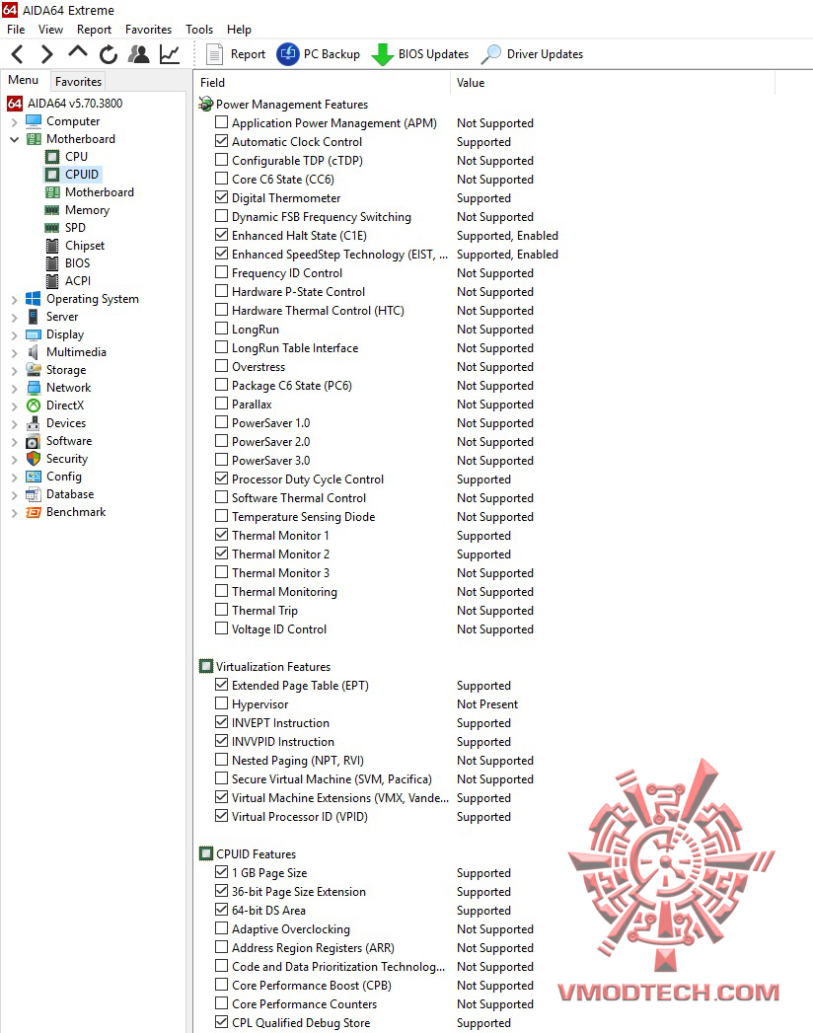
Task: Click the PC Backup toolbar label
Action: (332, 54)
